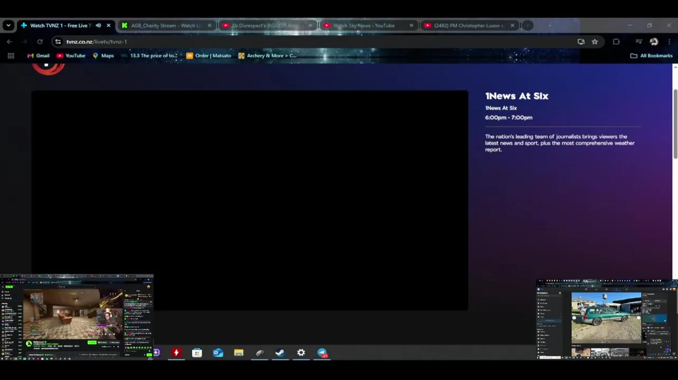The image size is (678, 380).
Task: Open the All Bookmarks folder
Action: click(651, 55)
